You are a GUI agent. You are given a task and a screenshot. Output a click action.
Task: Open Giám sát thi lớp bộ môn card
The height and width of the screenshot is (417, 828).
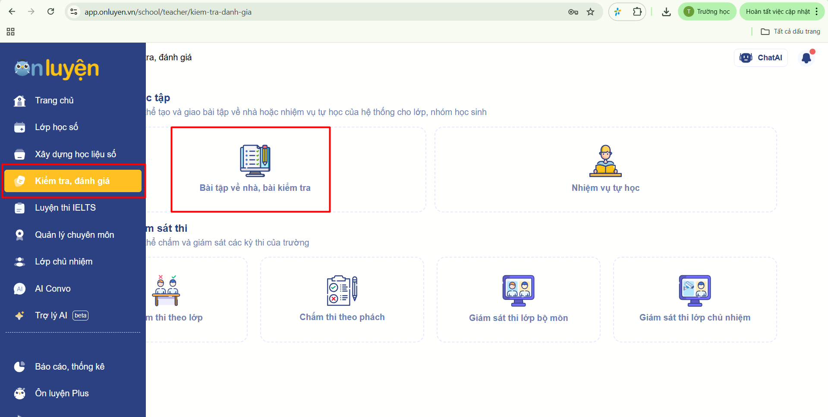coord(518,300)
